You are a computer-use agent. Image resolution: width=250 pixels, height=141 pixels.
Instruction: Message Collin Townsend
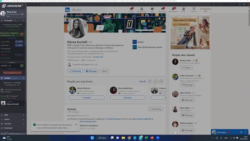pos(187,85)
